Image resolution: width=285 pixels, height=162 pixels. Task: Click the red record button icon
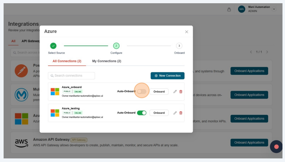pos(276,147)
